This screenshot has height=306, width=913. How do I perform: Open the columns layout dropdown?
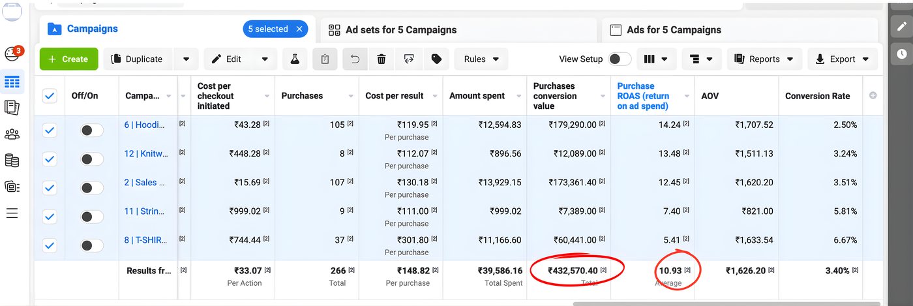(x=655, y=59)
